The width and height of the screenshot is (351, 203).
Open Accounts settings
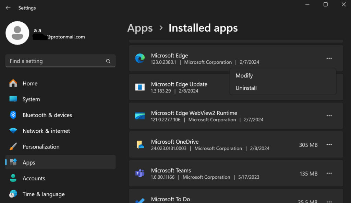34,178
